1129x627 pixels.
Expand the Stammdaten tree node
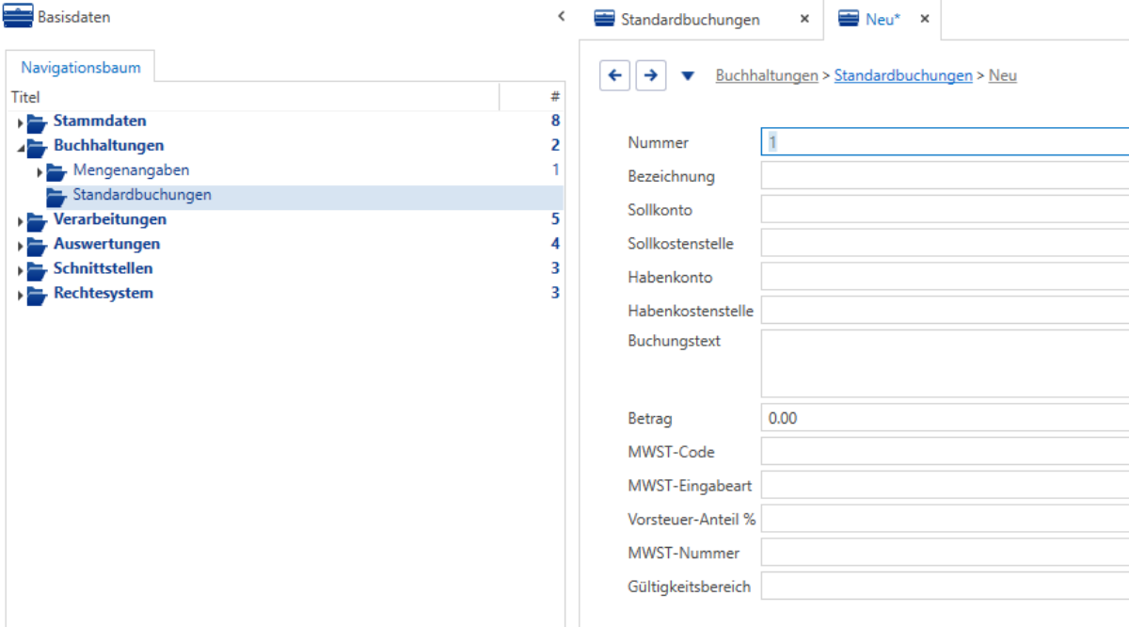(20, 122)
